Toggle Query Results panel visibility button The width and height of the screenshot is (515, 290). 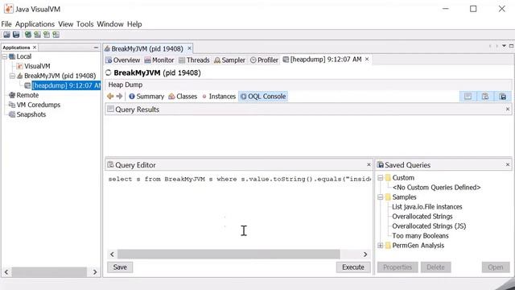[x=468, y=97]
